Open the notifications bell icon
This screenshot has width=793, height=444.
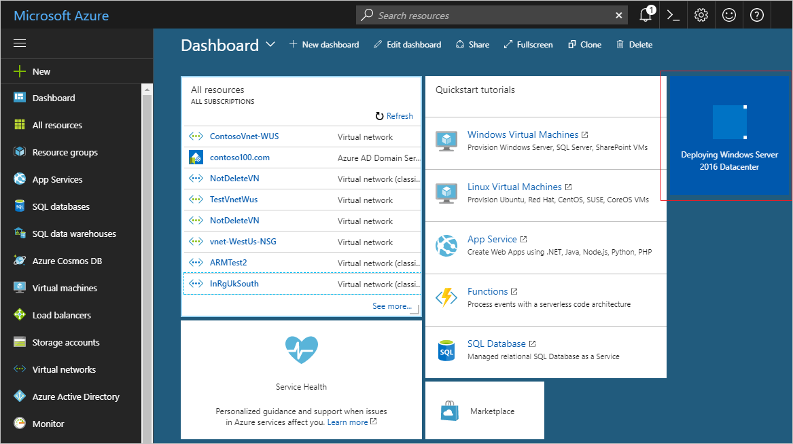[x=646, y=15]
